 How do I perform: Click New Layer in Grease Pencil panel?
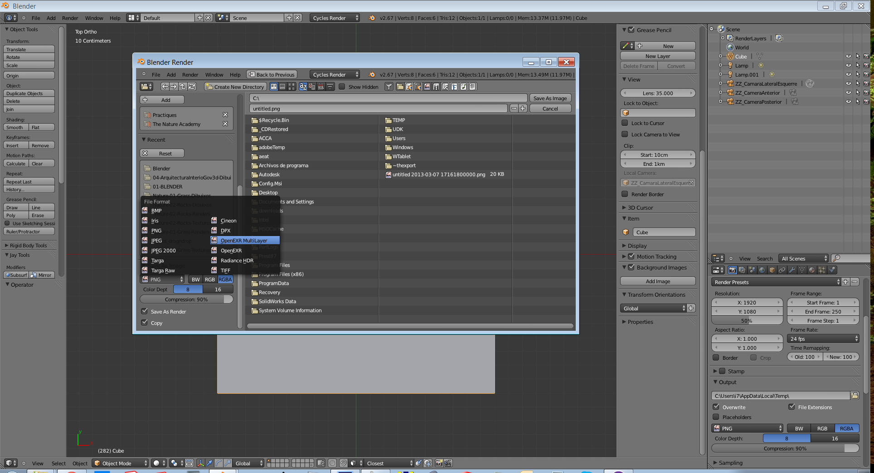tap(657, 56)
